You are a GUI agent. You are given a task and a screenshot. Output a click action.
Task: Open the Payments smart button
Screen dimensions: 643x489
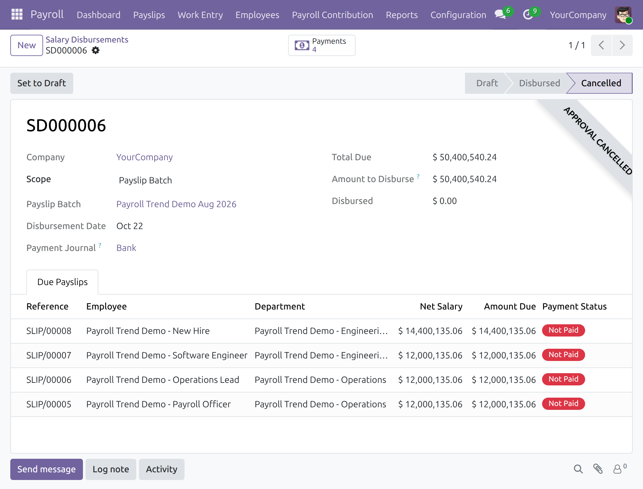pyautogui.click(x=321, y=45)
